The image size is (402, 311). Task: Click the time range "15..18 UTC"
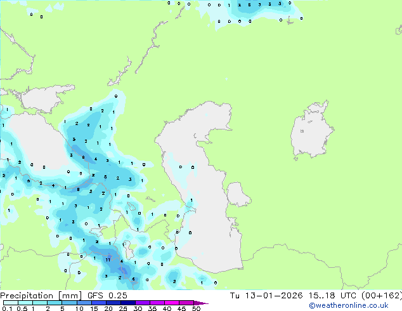[332, 296]
